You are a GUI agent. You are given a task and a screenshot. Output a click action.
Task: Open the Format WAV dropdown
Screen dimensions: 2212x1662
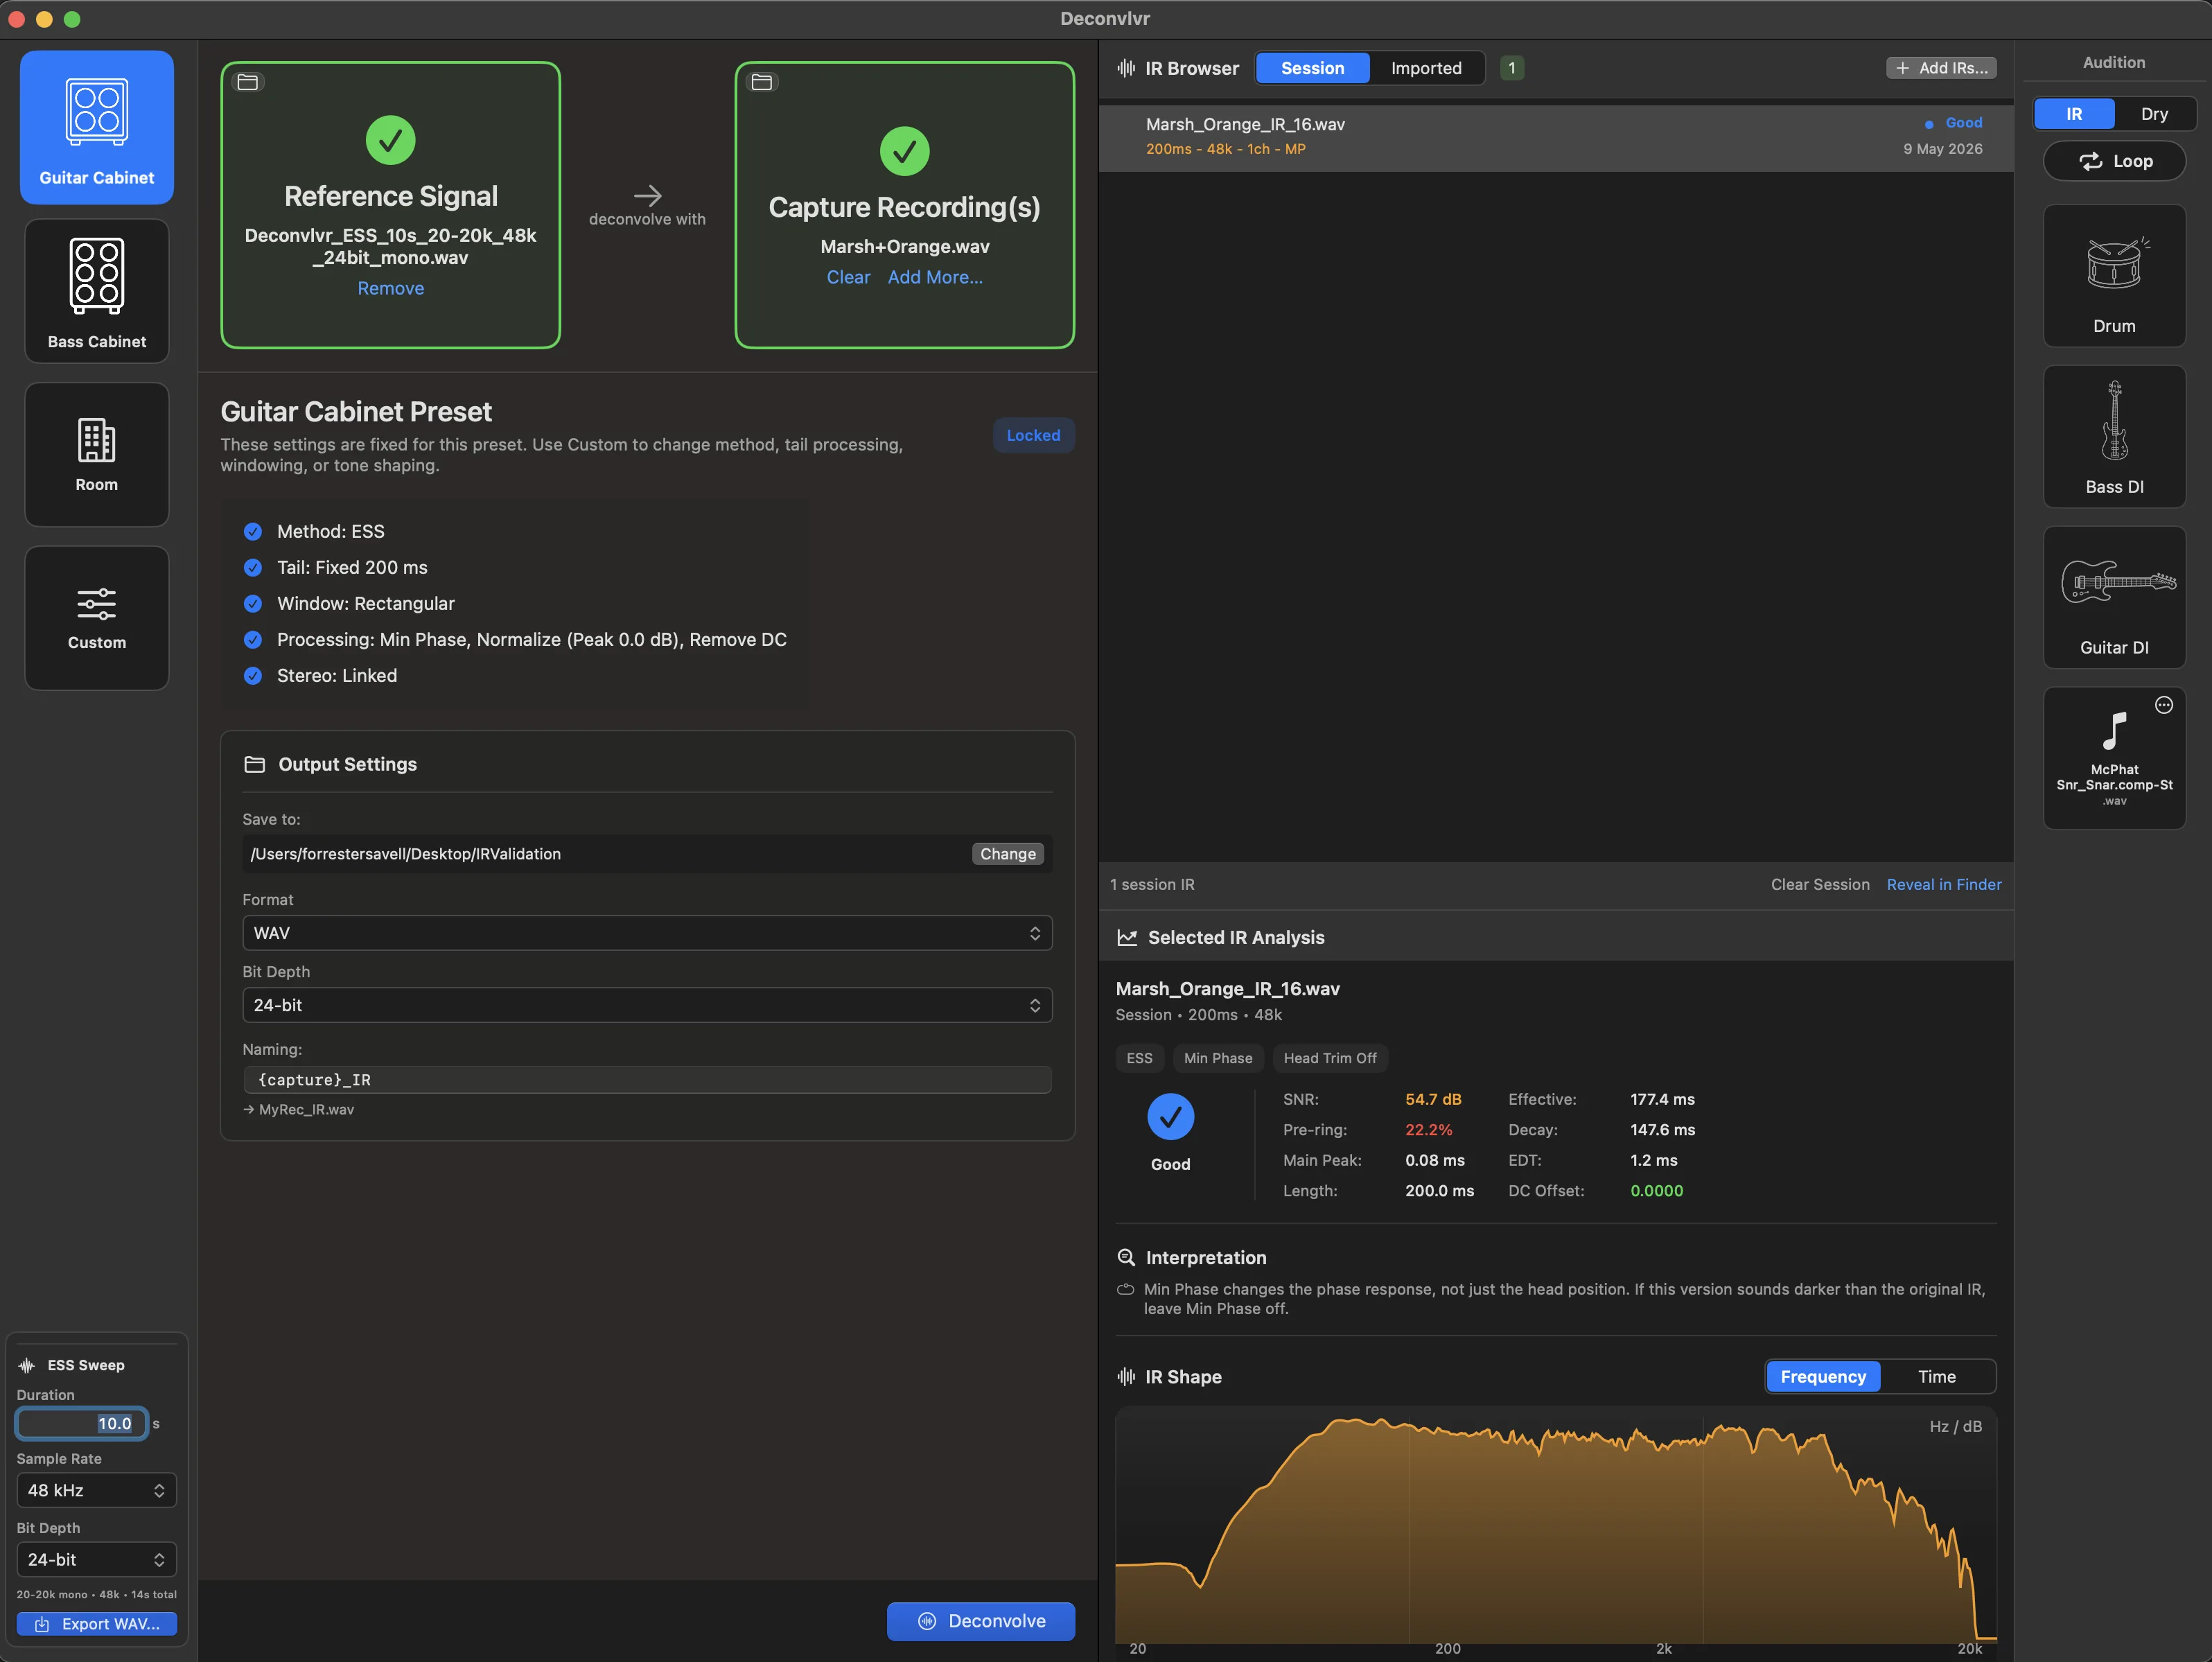pyautogui.click(x=647, y=933)
